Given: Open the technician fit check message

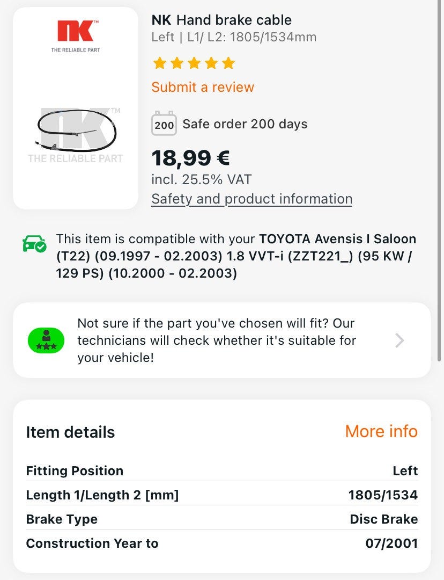Looking at the screenshot, I should pos(217,340).
